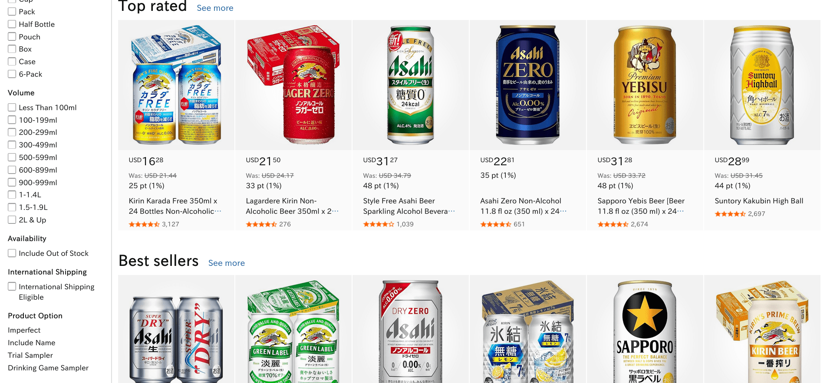
Task: Open the Asahi Zero blue can image
Action: point(528,85)
